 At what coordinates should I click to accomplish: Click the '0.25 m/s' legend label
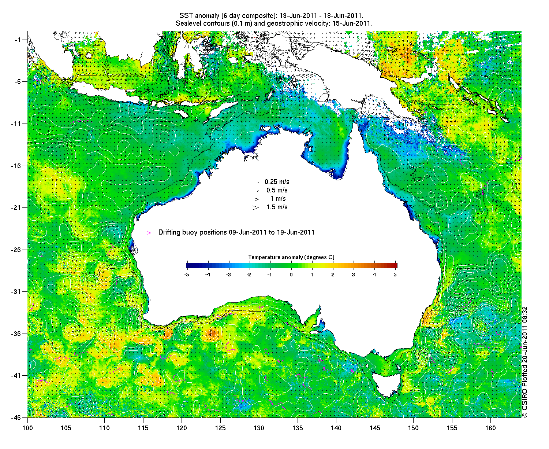pyautogui.click(x=277, y=182)
